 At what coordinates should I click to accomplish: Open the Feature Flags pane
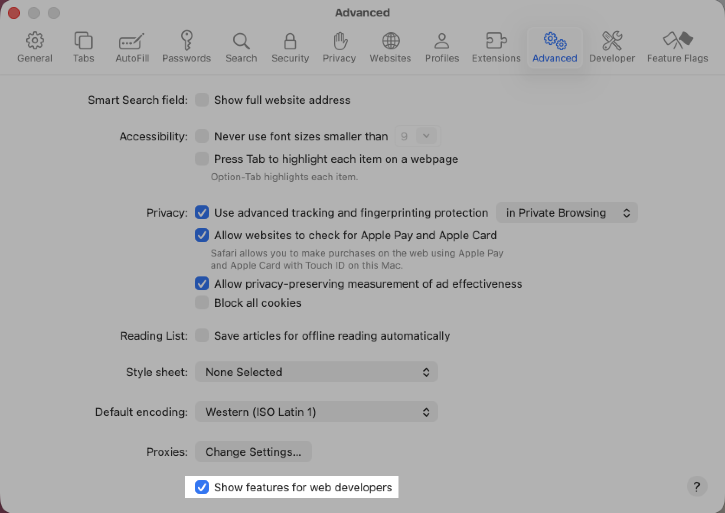[x=677, y=48]
